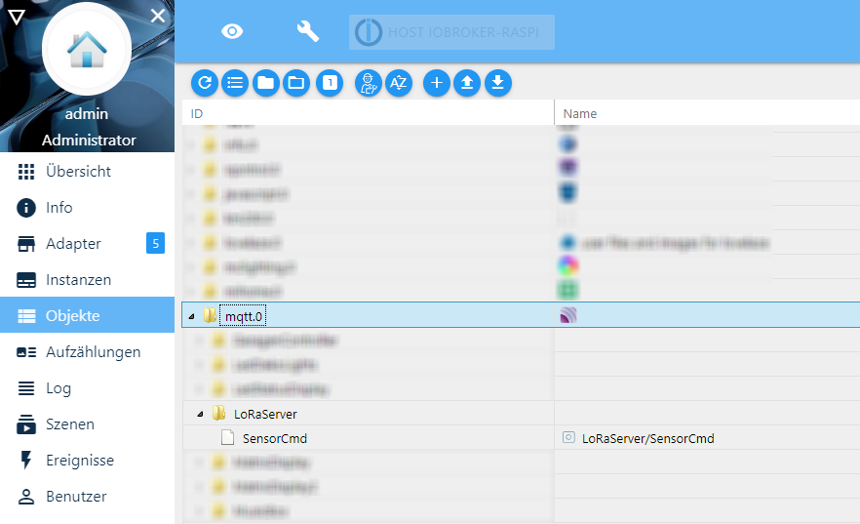Viewport: 860px width, 524px height.
Task: Collapse the mqtt.0 tree node
Action: (191, 316)
